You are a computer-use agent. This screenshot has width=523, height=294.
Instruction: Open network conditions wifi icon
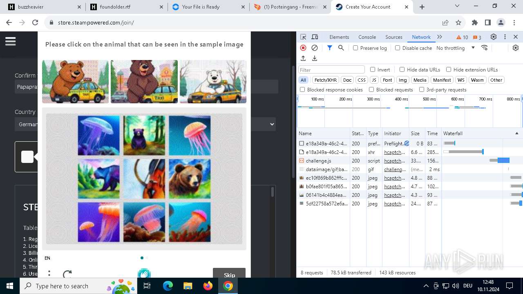[485, 48]
